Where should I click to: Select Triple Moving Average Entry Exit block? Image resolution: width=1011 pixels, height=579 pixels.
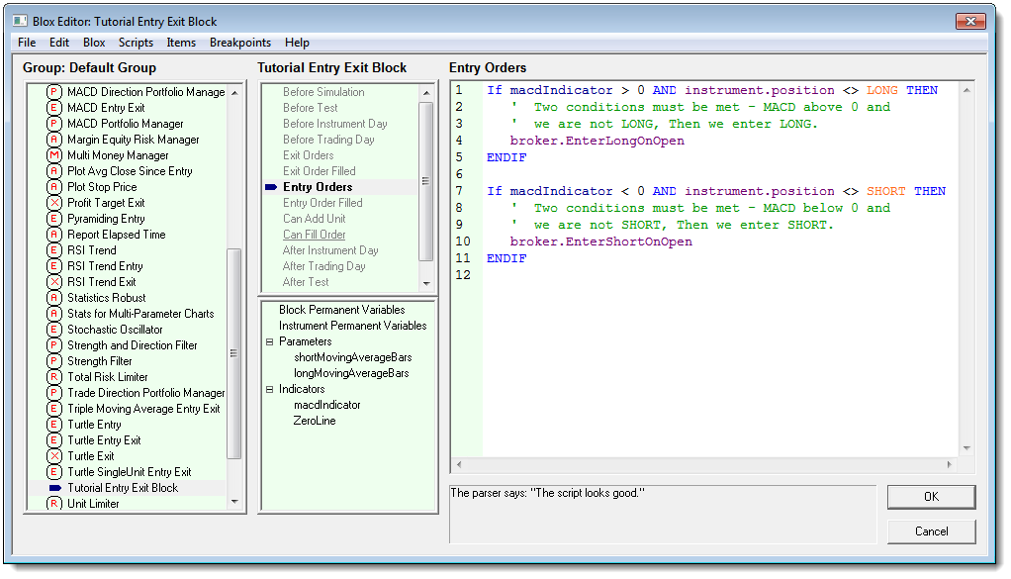(x=143, y=409)
